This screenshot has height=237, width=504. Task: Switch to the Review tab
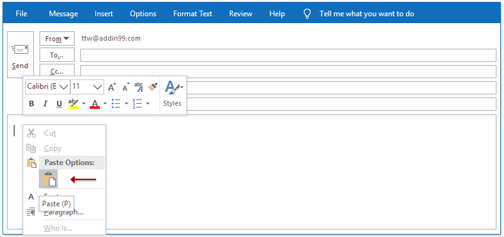coord(240,14)
